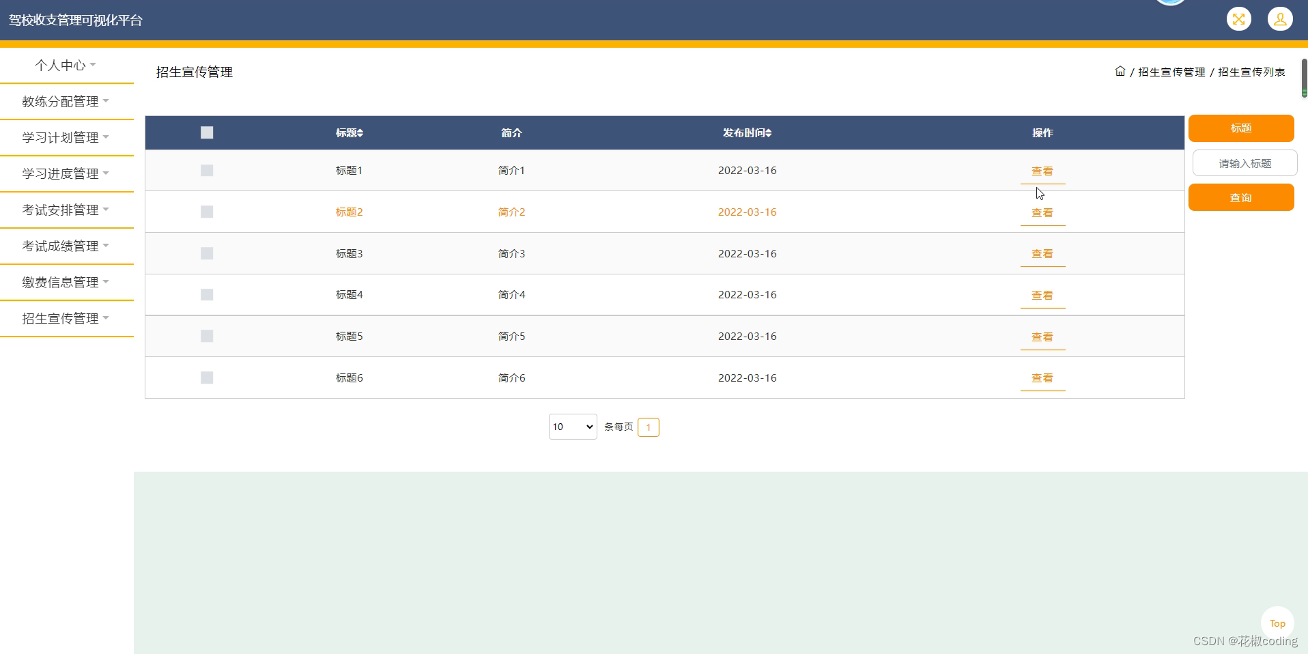Screen dimensions: 1308x654
Task: Select page 1 in pagination
Action: 648,427
